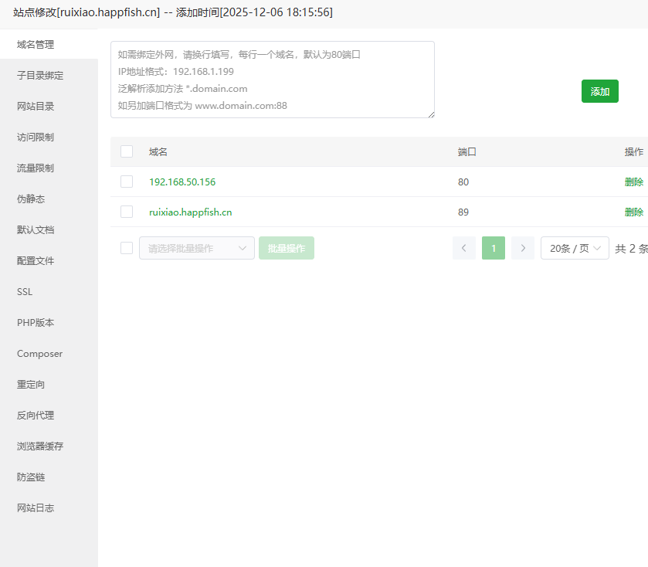Select page 1 in the pagination
The width and height of the screenshot is (648, 567).
(493, 247)
